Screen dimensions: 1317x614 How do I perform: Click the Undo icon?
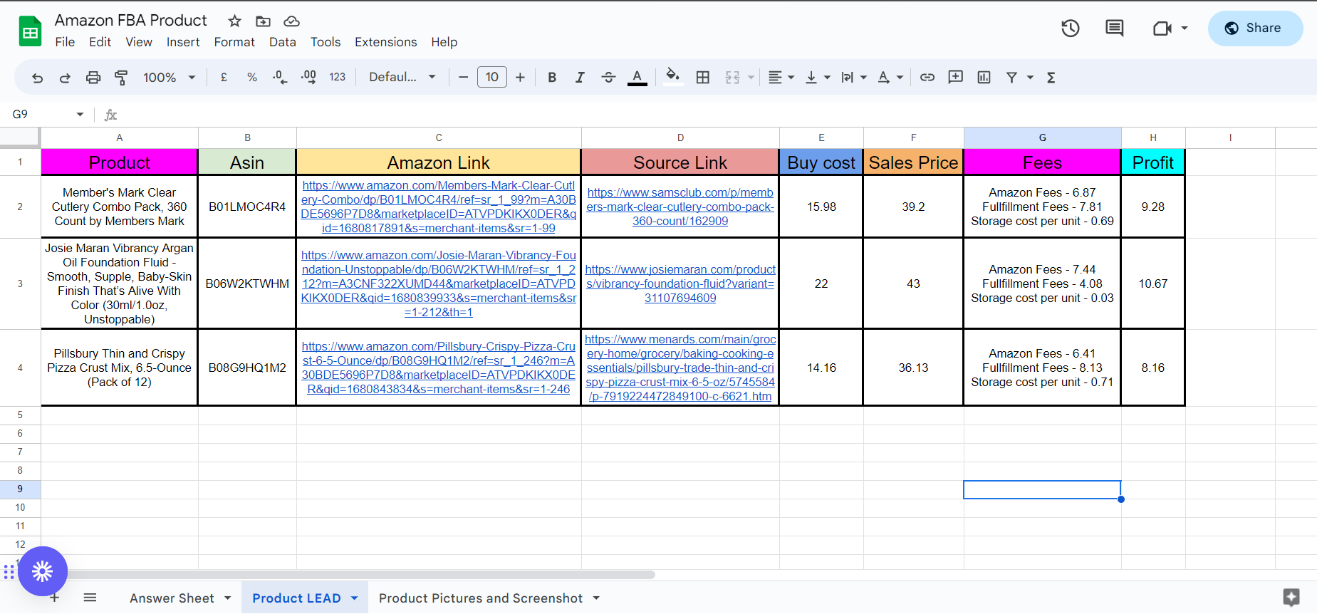pos(38,78)
